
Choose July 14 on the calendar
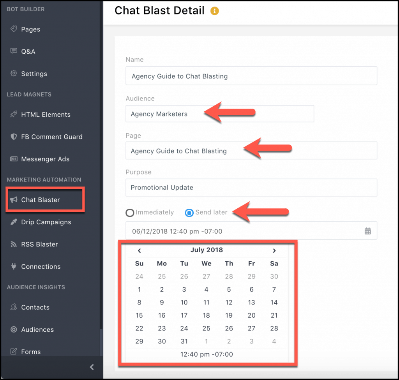tap(274, 302)
